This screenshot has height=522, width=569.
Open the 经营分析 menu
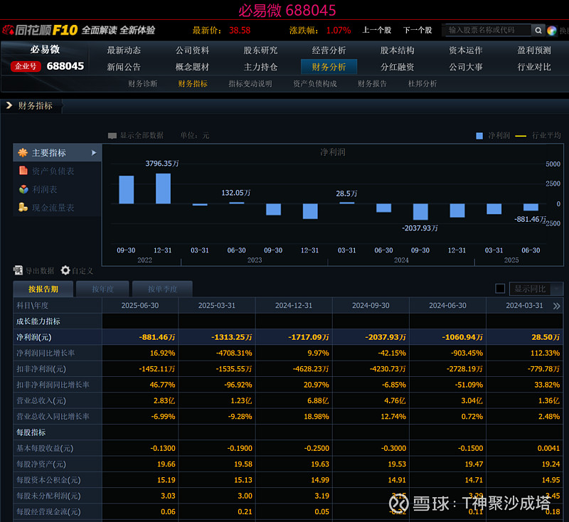329,50
